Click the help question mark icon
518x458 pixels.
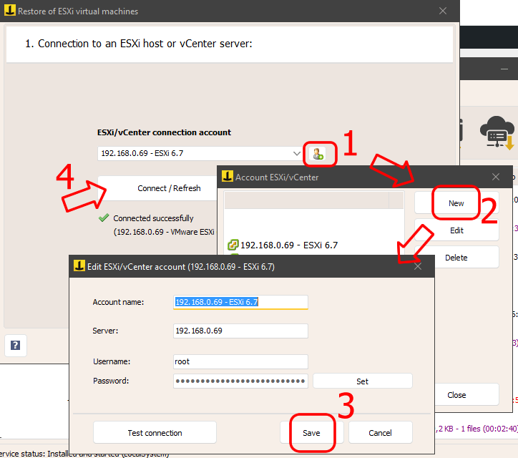coord(15,346)
